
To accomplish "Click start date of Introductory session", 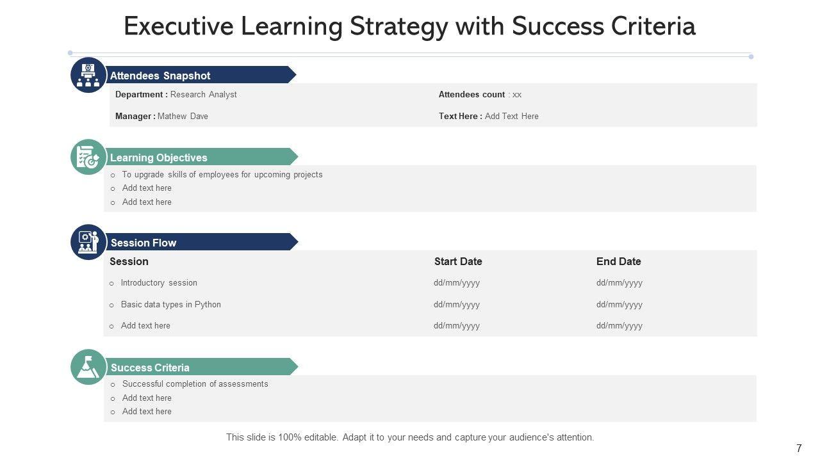I will [x=457, y=283].
